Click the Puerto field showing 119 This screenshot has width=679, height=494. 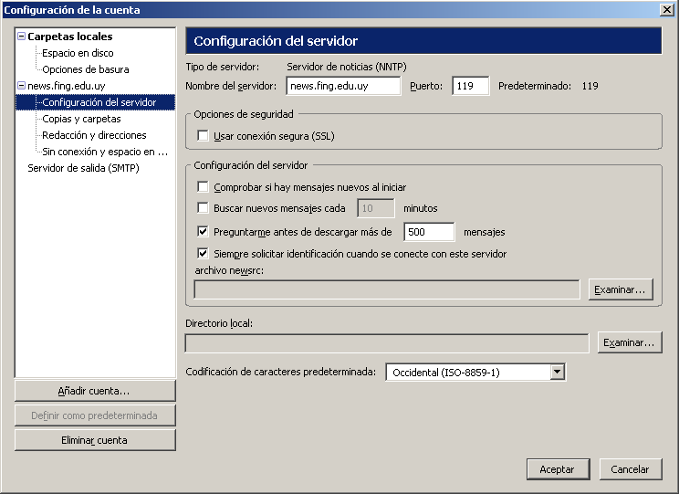[471, 86]
